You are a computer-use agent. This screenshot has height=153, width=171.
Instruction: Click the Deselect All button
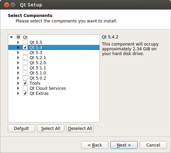click(x=80, y=129)
